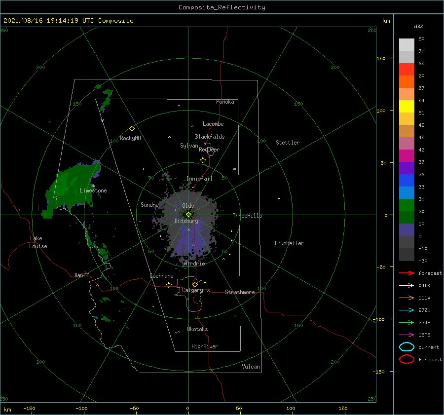Pick light grey swatch between 80 and 70

[407, 45]
